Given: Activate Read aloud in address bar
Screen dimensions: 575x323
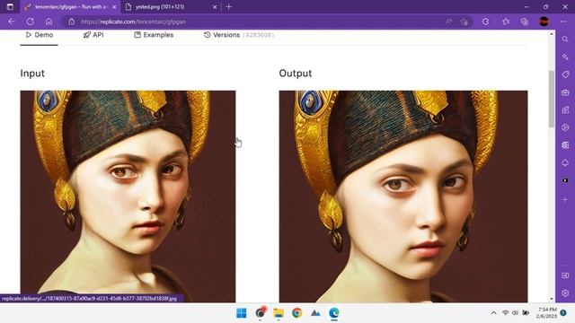Looking at the screenshot, I should tap(449, 22).
